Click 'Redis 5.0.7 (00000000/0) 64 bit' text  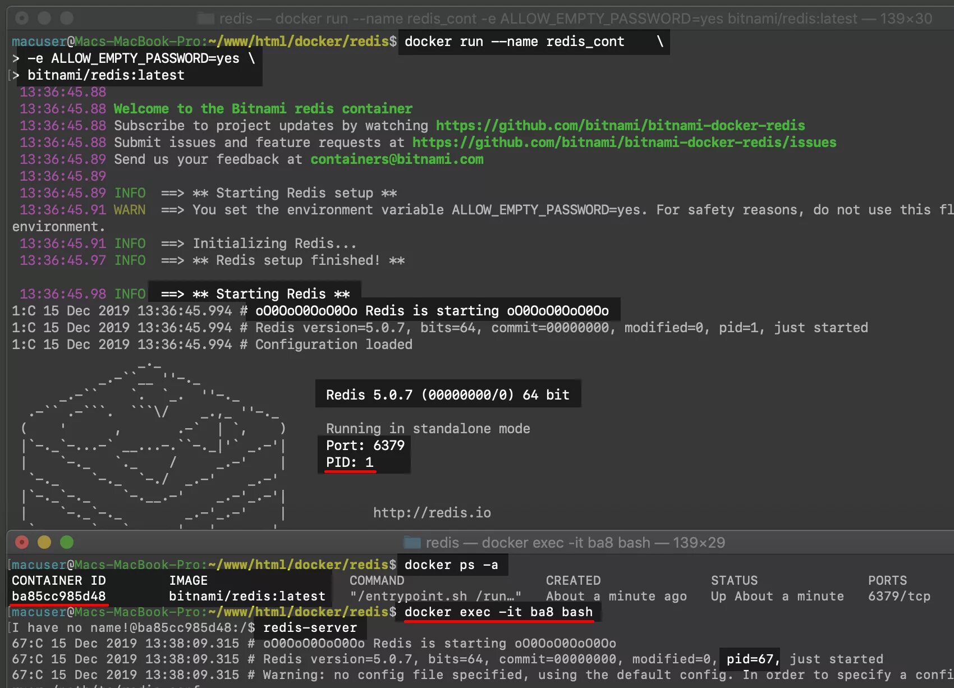pyautogui.click(x=448, y=395)
